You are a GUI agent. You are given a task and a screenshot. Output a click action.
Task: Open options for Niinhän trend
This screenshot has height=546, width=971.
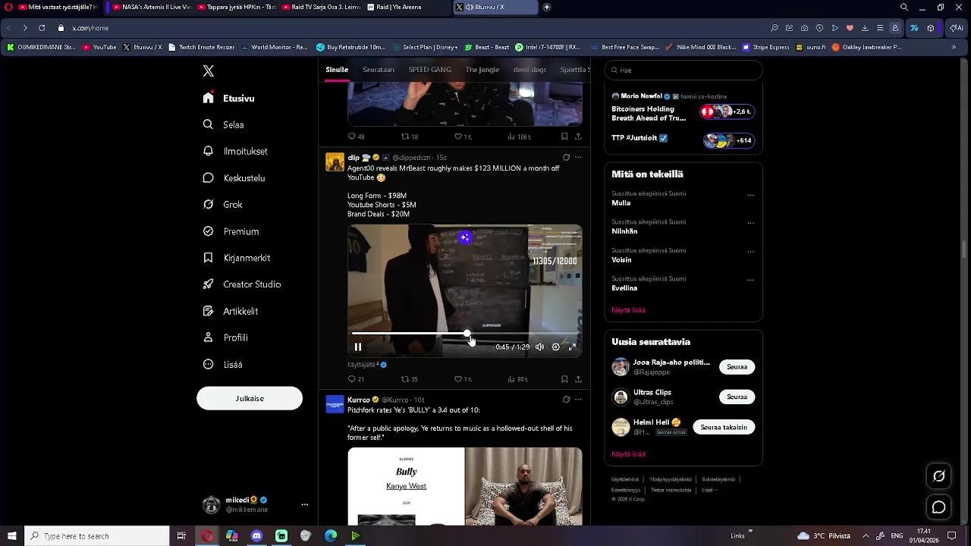[x=750, y=223]
